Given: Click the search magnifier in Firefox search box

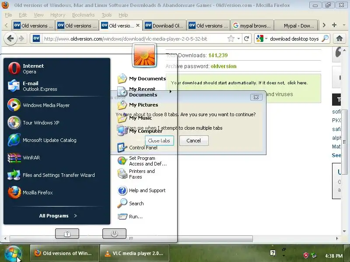Looking at the screenshot, I should point(325,39).
